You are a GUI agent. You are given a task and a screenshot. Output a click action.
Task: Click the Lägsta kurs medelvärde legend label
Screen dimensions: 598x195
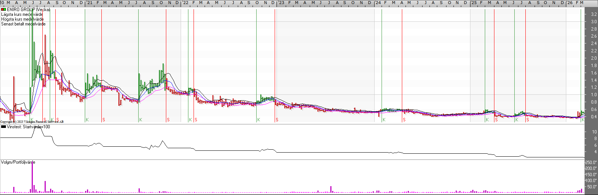tap(22, 14)
